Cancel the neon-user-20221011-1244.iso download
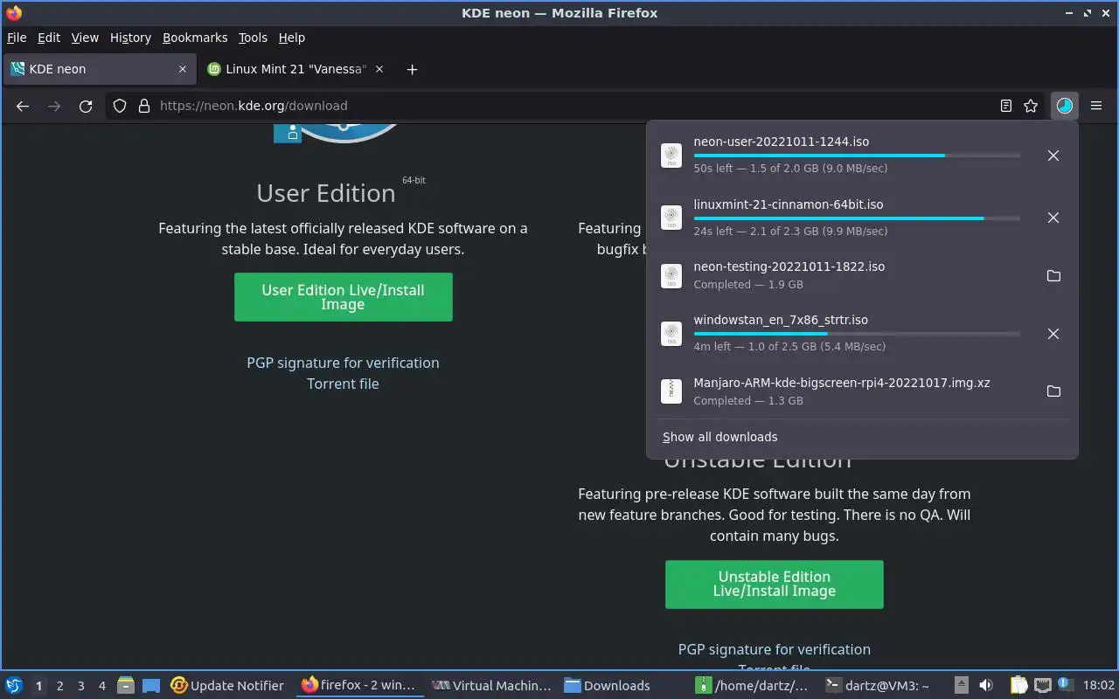The image size is (1119, 699). point(1053,156)
